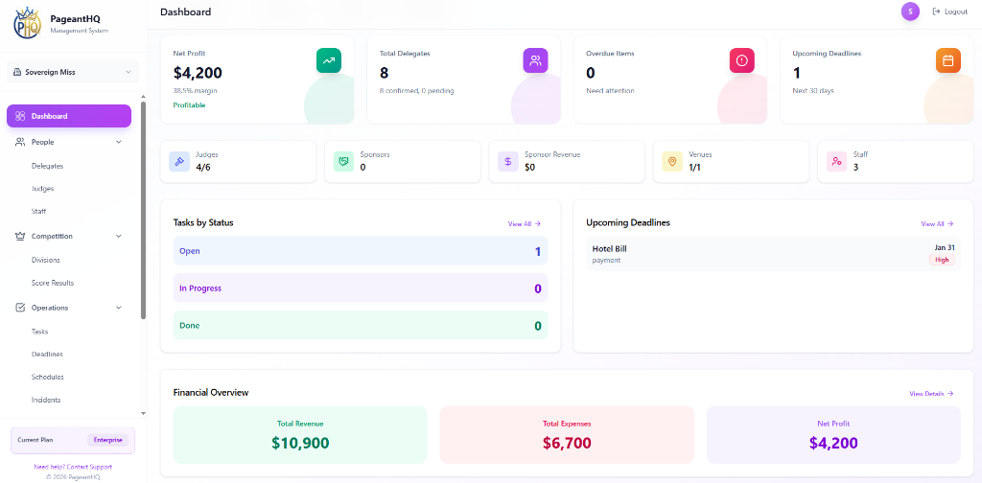This screenshot has height=483, width=982.
Task: Click the Competition crown icon in the sidebar
Action: (x=20, y=236)
